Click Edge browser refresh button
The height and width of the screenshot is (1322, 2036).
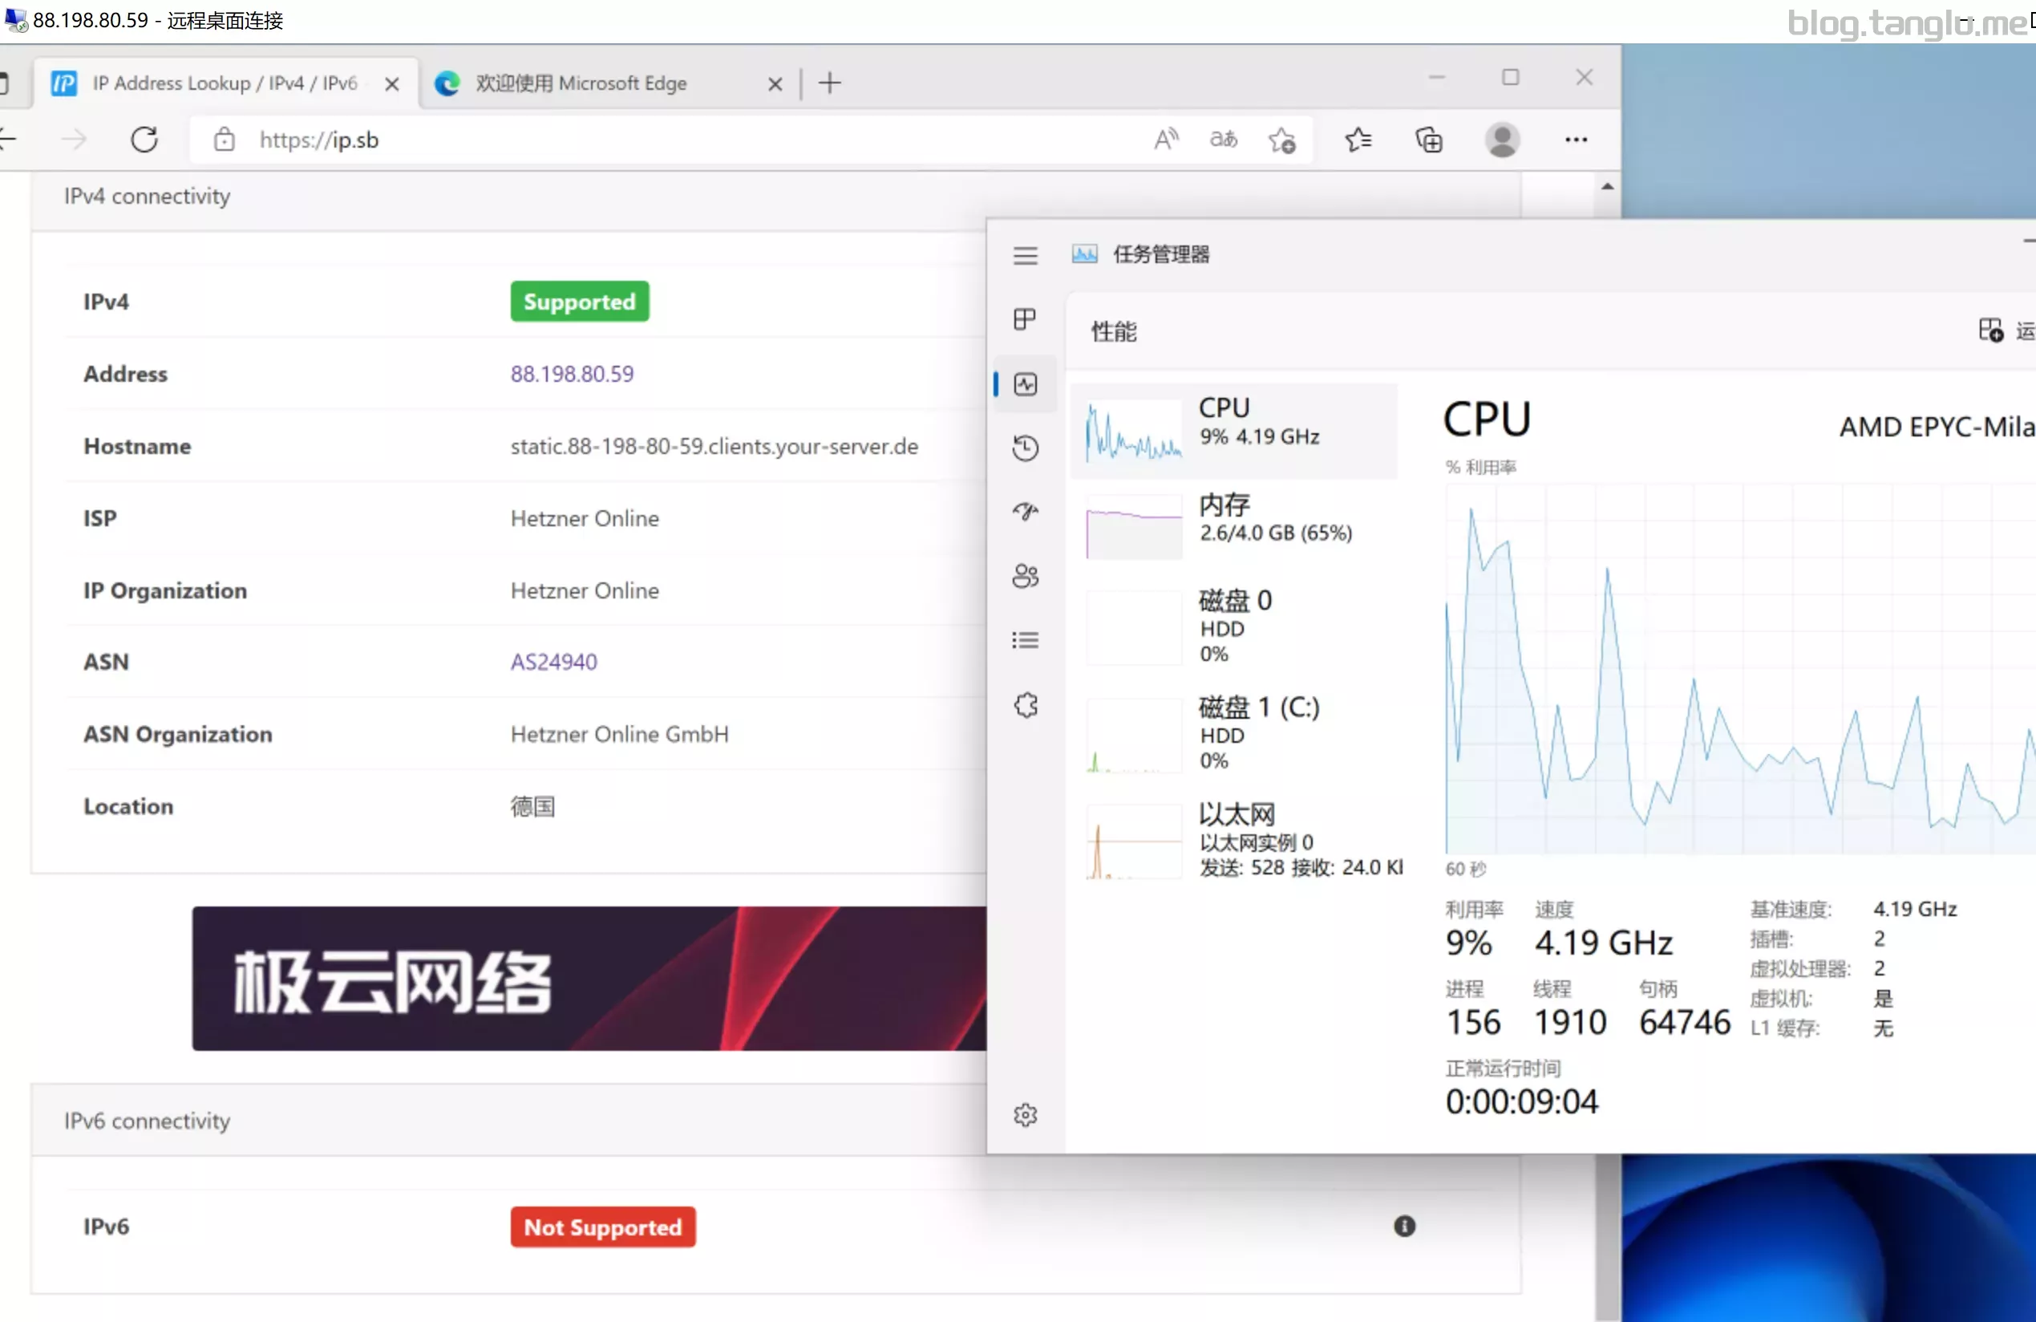(x=144, y=140)
